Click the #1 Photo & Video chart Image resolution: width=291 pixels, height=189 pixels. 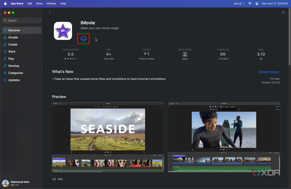(x=147, y=54)
